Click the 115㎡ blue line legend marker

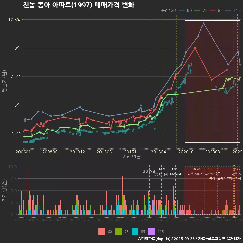coord(229,10)
